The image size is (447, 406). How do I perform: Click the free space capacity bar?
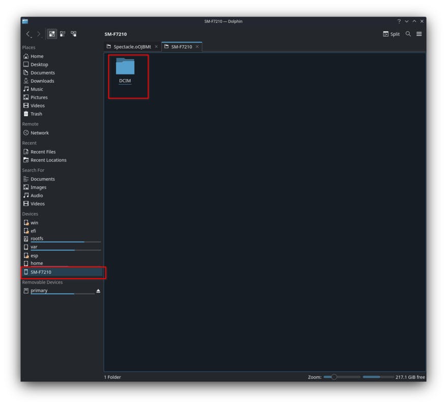[378, 377]
